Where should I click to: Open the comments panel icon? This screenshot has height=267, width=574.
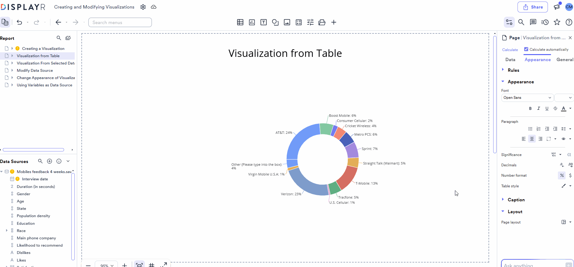(533, 22)
